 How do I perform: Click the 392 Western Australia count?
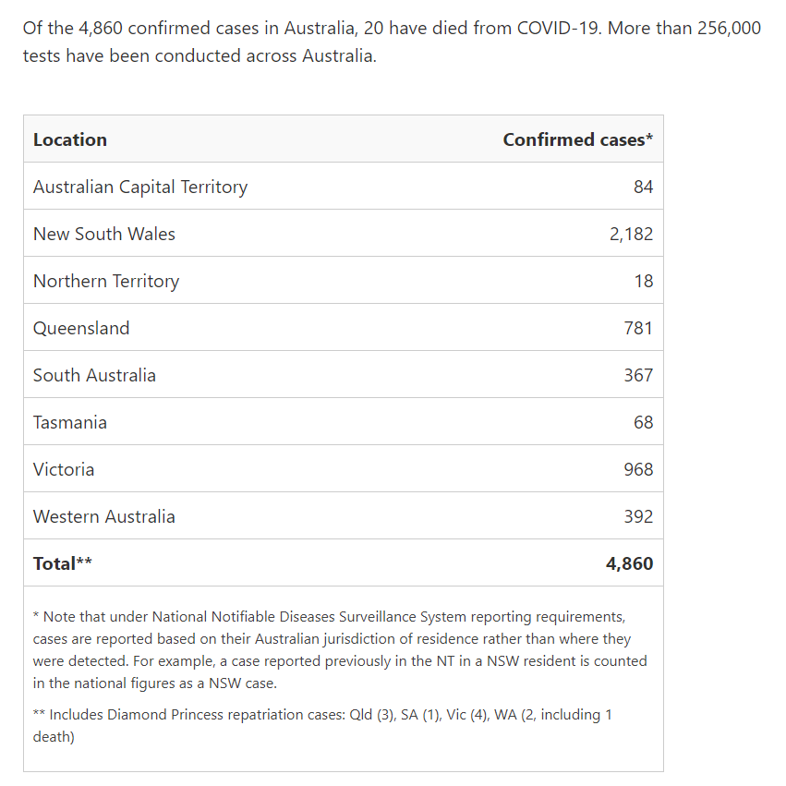(x=638, y=517)
